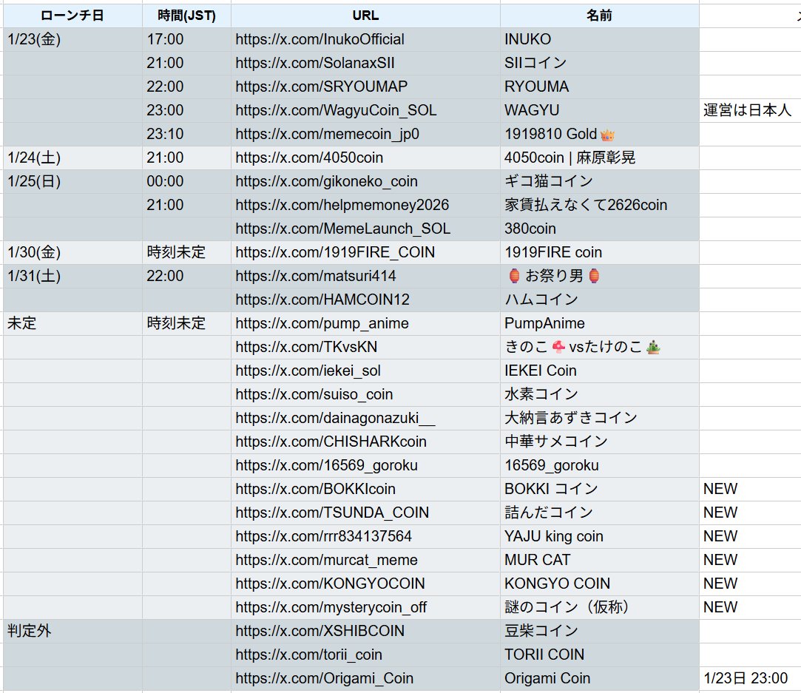Select the お祭り男 name cell
Viewport: 801px width, 693px height.
600,276
